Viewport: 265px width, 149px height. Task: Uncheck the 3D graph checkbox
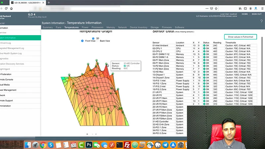tap(93, 38)
